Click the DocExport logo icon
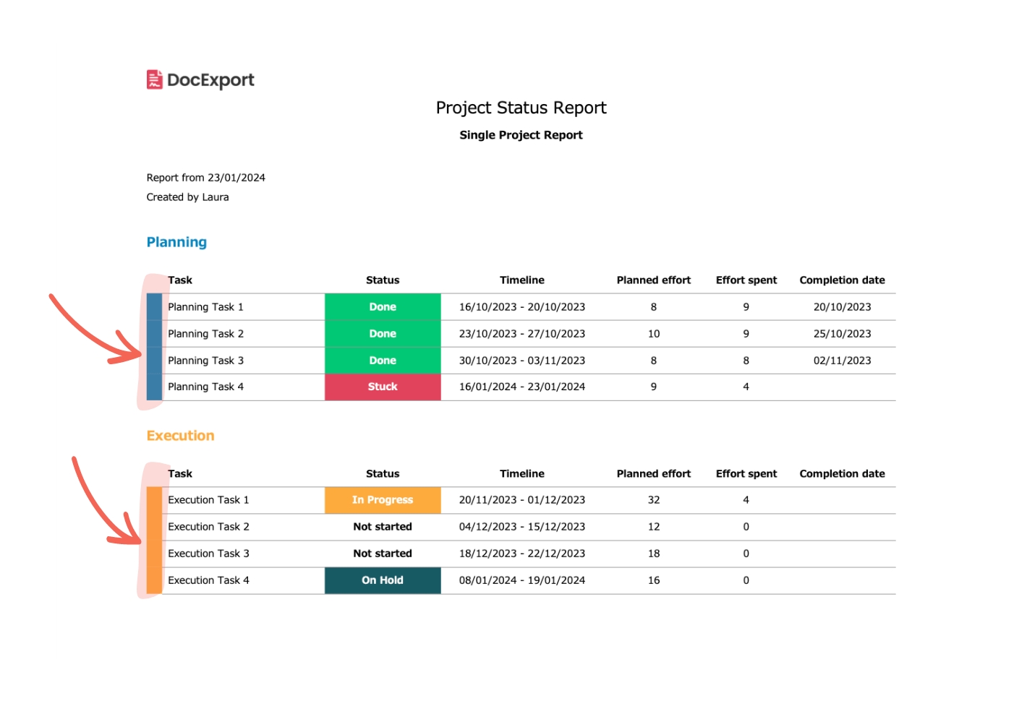Image resolution: width=1027 pixels, height=701 pixels. 154,79
